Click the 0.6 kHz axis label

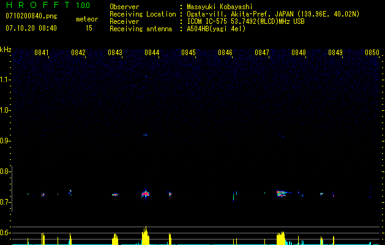coord(5,233)
